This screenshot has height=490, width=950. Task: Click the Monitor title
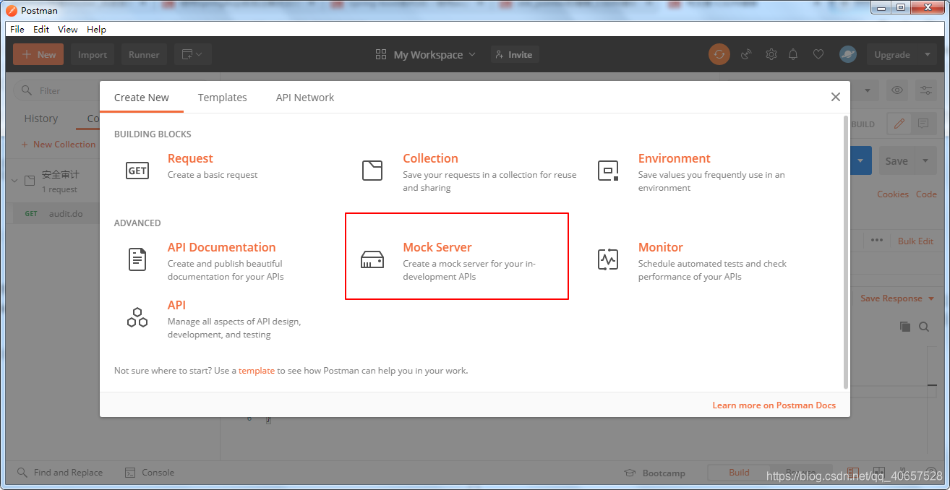[x=661, y=247]
